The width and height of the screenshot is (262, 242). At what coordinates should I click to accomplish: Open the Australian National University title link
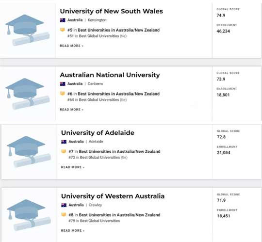pyautogui.click(x=110, y=75)
